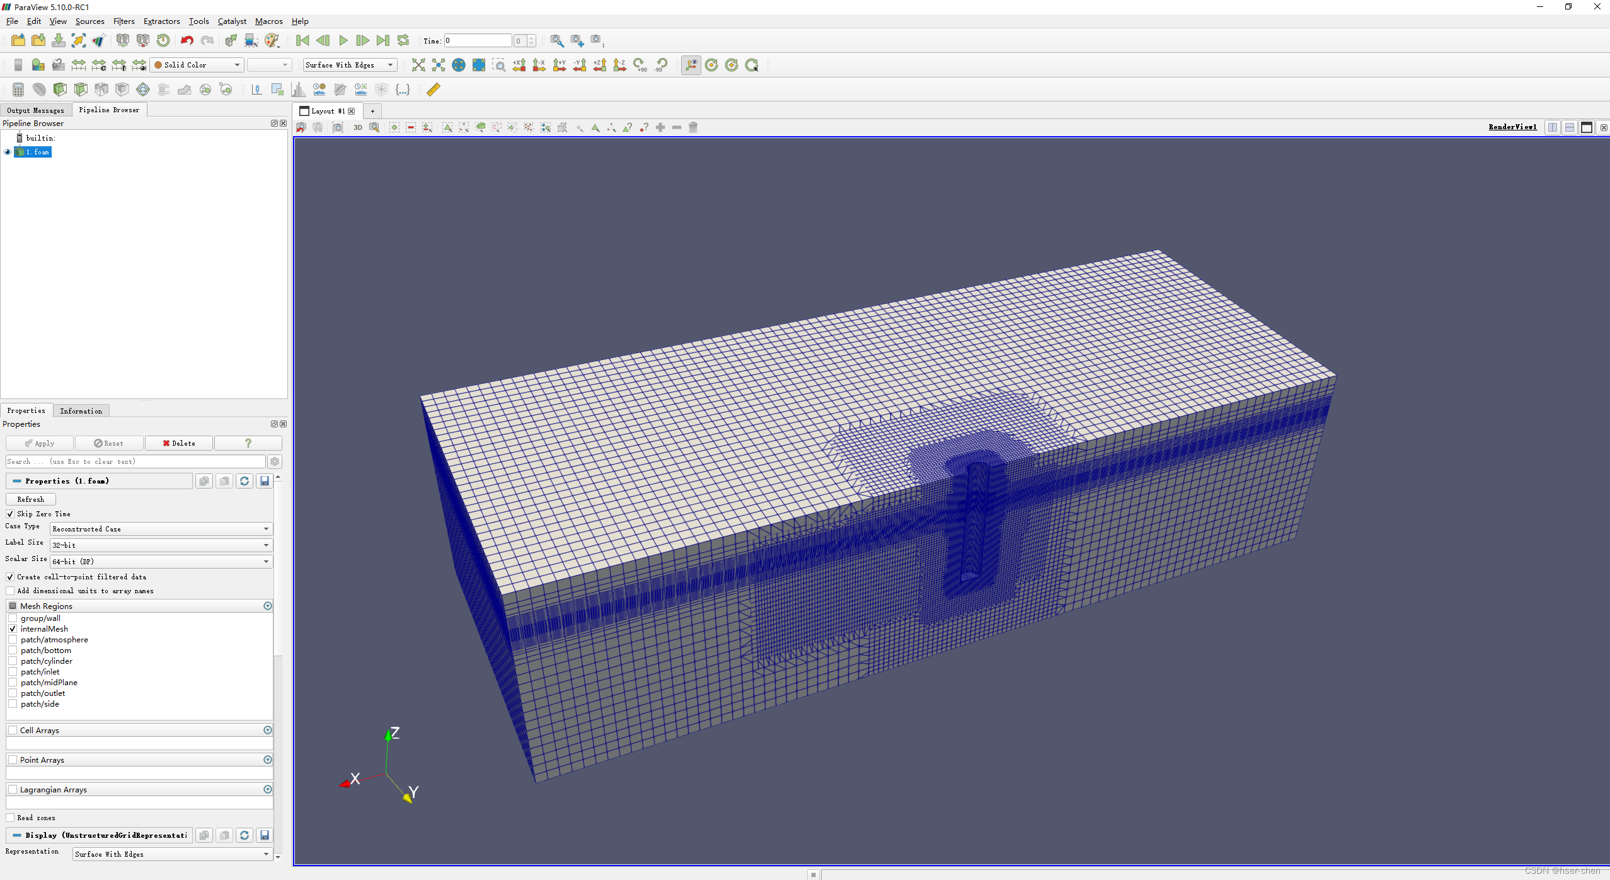Set view direction to +X
The height and width of the screenshot is (880, 1610).
pos(519,65)
